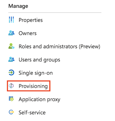Click the Properties bars icon
The width and height of the screenshot is (115, 121).
coord(11,20)
